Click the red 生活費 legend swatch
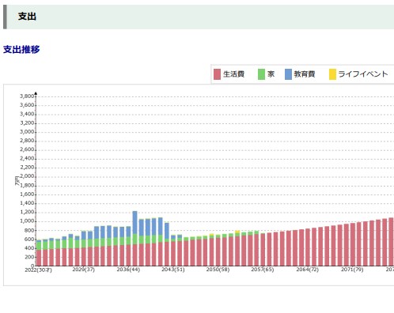The width and height of the screenshot is (394, 313). click(217, 74)
